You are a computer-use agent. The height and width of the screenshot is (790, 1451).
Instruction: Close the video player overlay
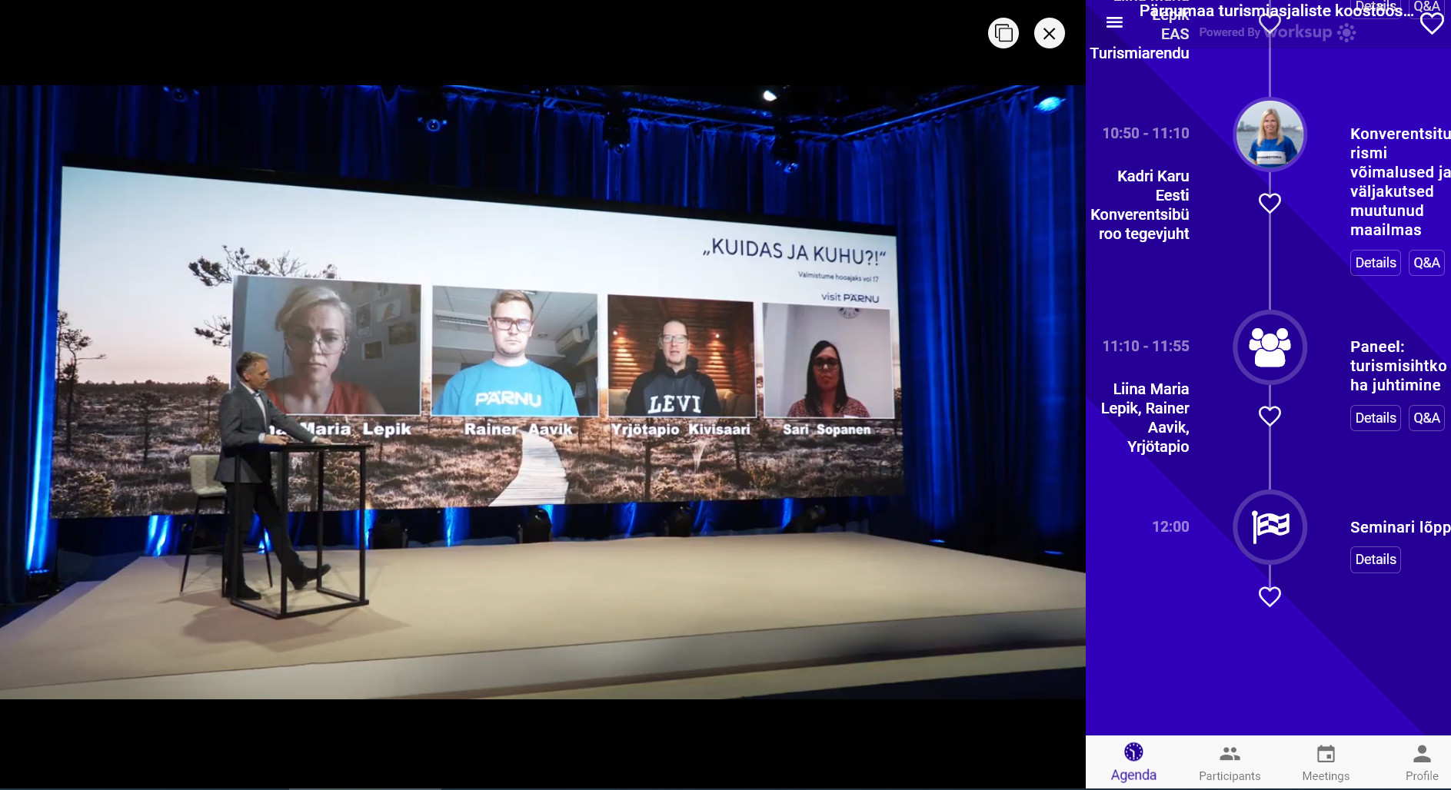[1049, 33]
